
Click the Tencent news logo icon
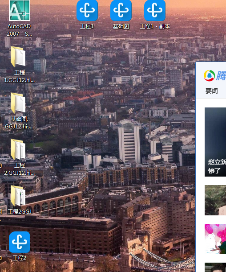pos(210,76)
